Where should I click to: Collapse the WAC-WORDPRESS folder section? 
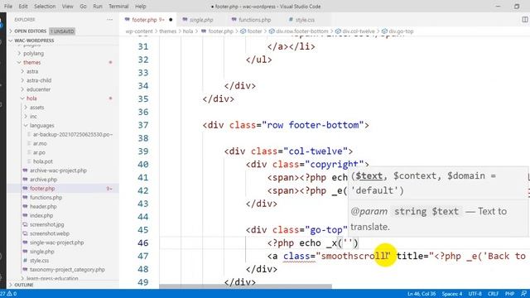[x=34, y=41]
